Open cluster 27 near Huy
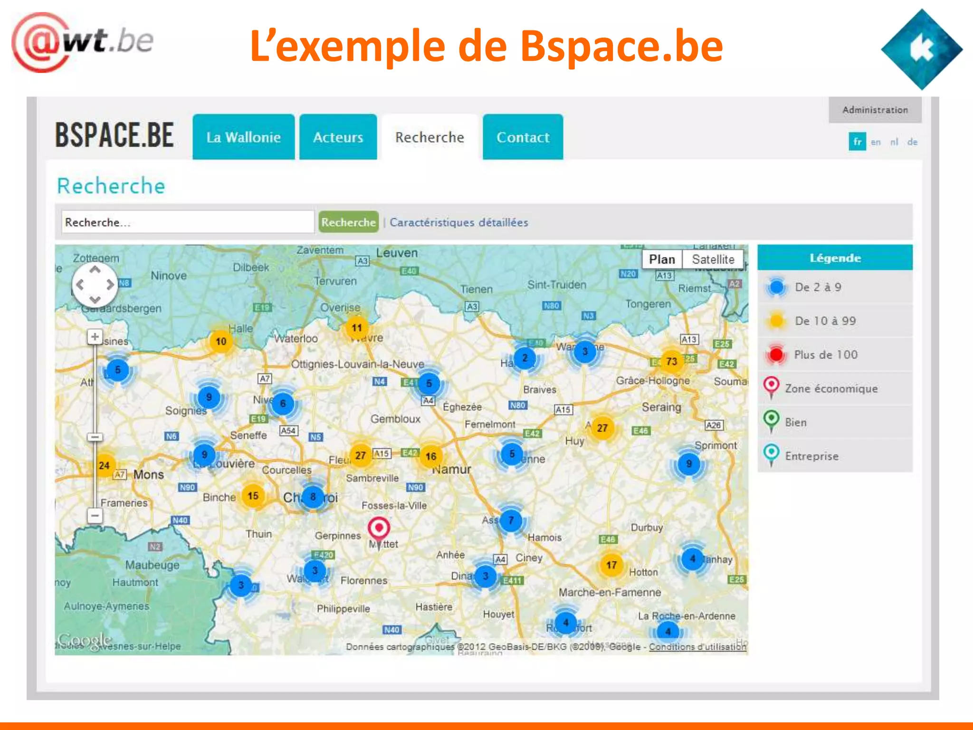973x730 pixels. point(602,428)
